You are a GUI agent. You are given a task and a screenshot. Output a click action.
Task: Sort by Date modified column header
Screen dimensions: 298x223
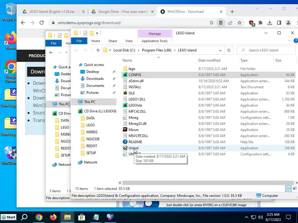point(209,60)
